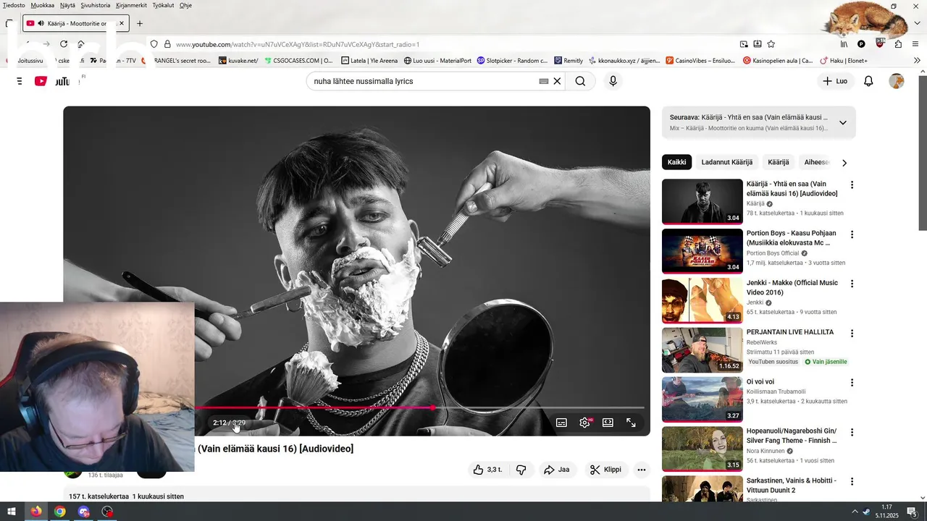This screenshot has width=927, height=521.
Task: Open Discord from the taskbar
Action: pyautogui.click(x=84, y=512)
